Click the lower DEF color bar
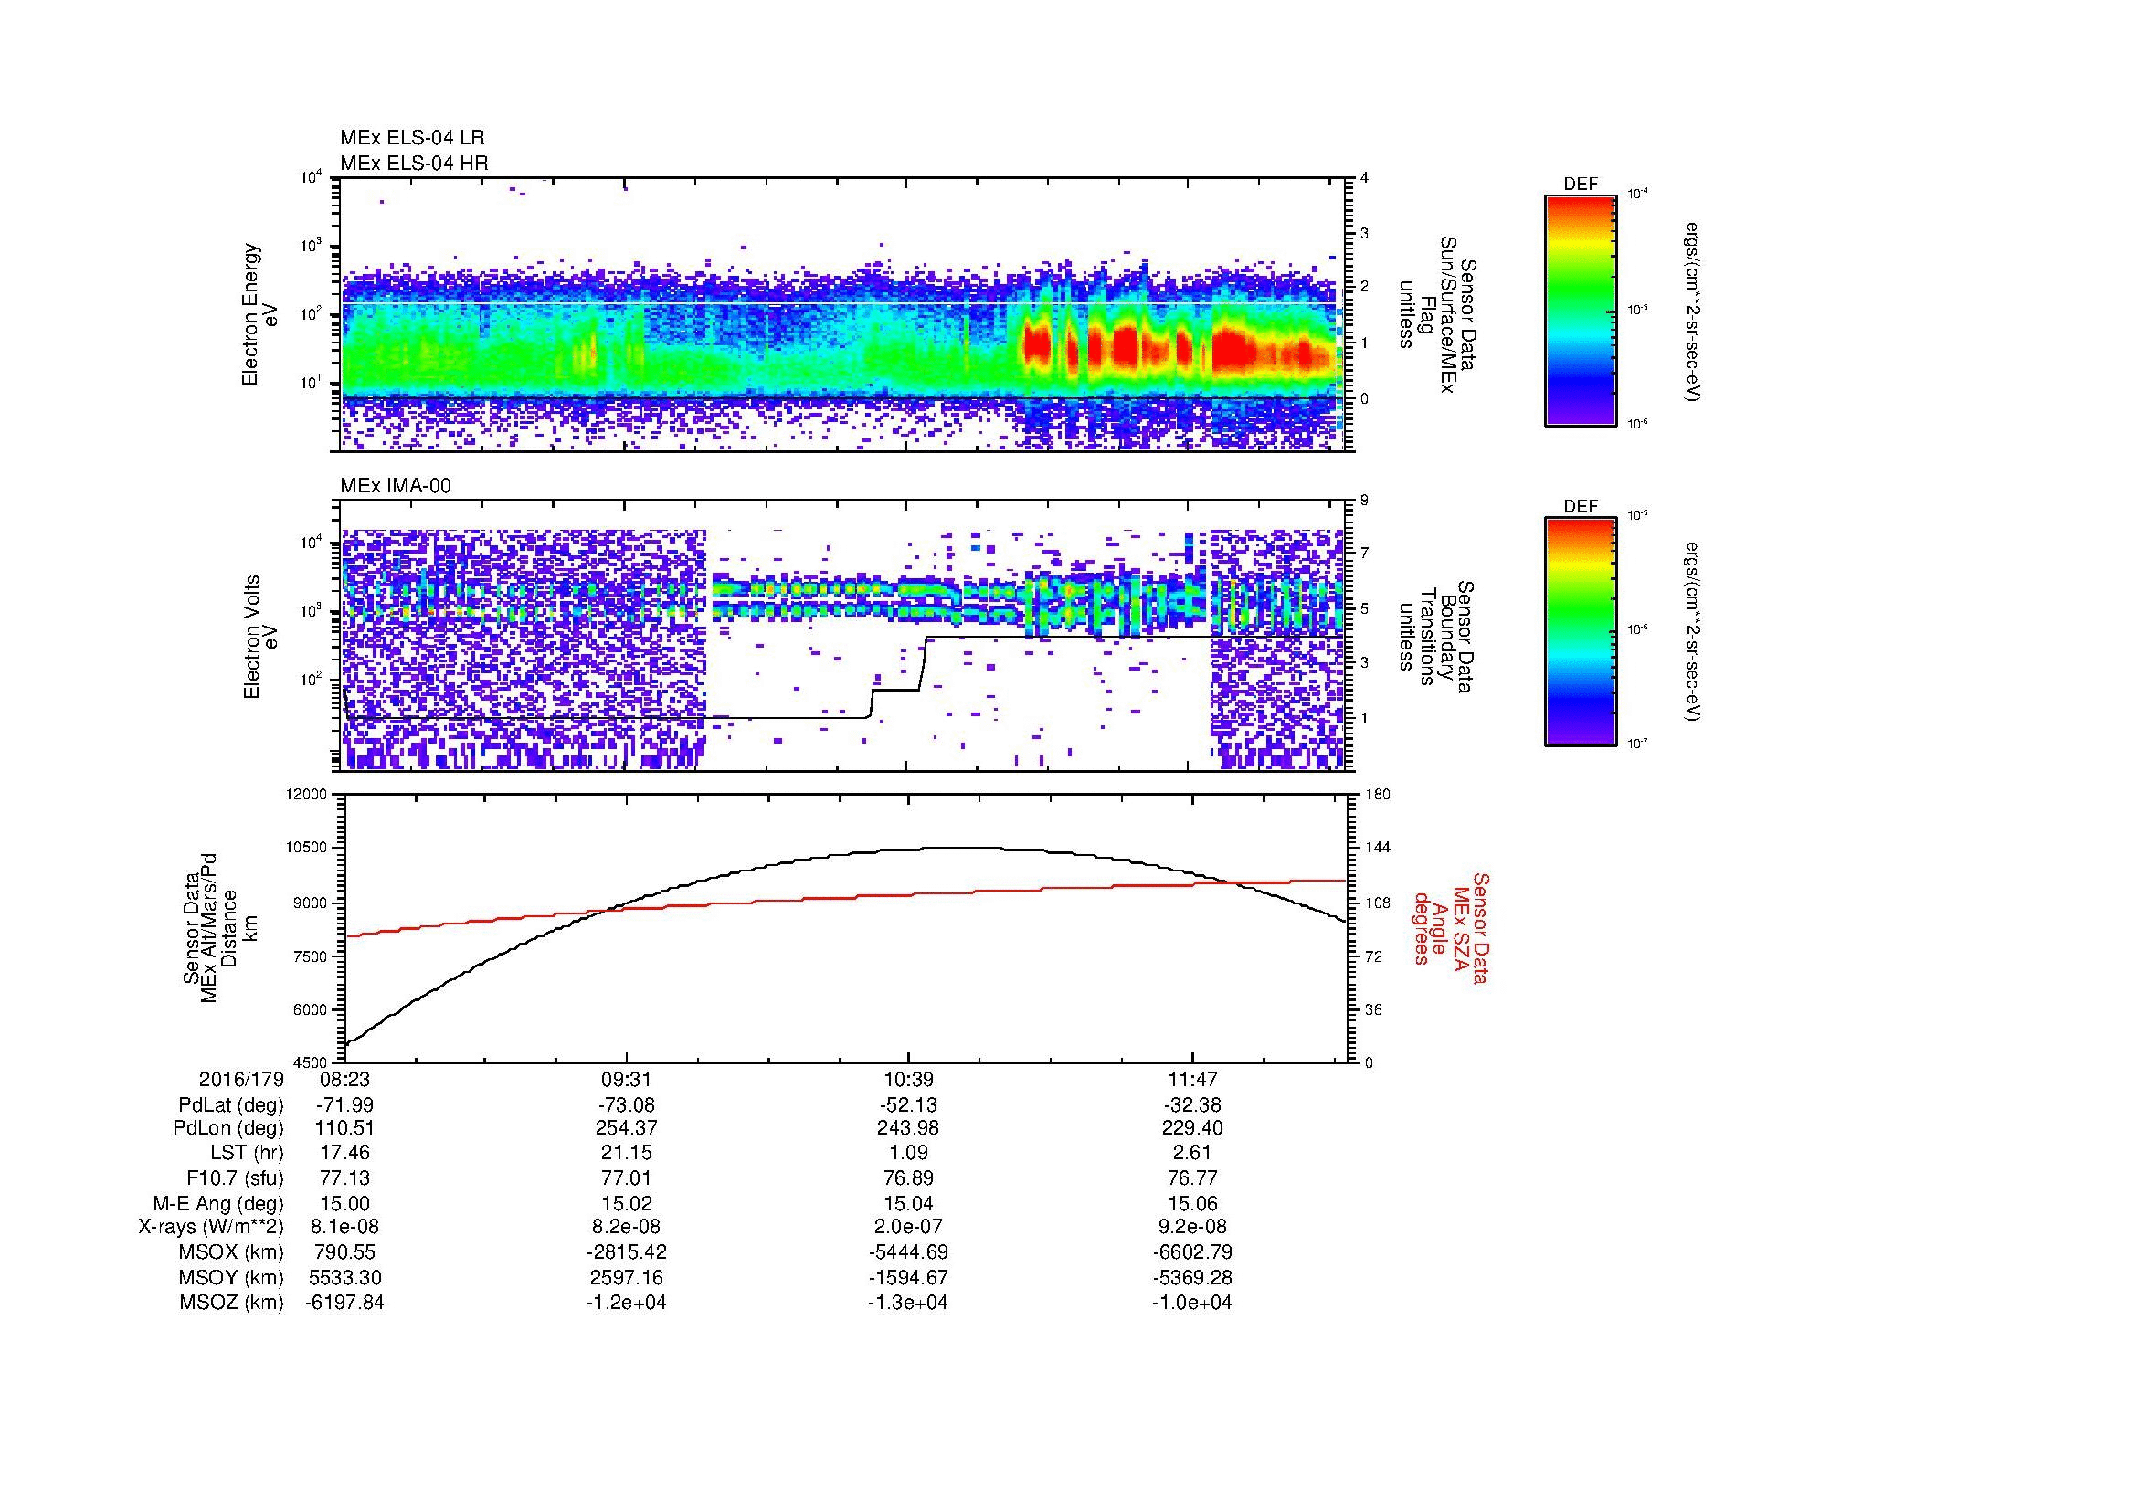This screenshot has width=2137, height=1510. pyautogui.click(x=1581, y=632)
